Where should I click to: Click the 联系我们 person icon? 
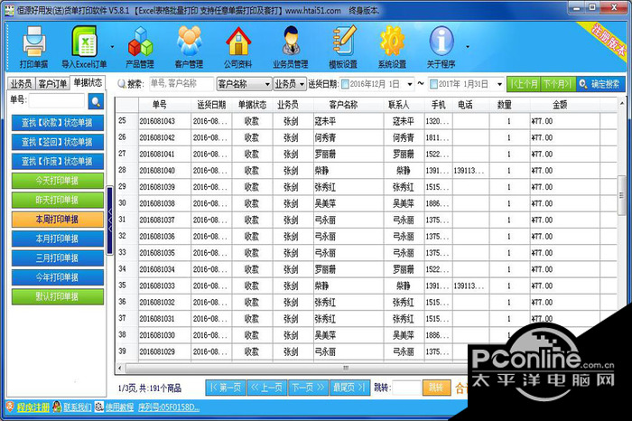(x=57, y=407)
